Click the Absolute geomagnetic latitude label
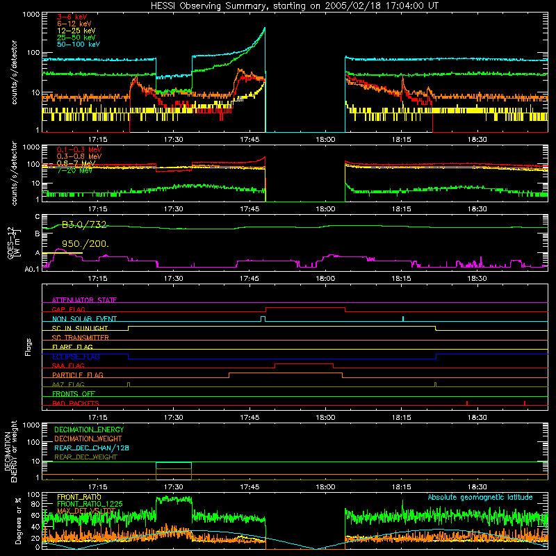This screenshot has width=556, height=556. click(480, 497)
